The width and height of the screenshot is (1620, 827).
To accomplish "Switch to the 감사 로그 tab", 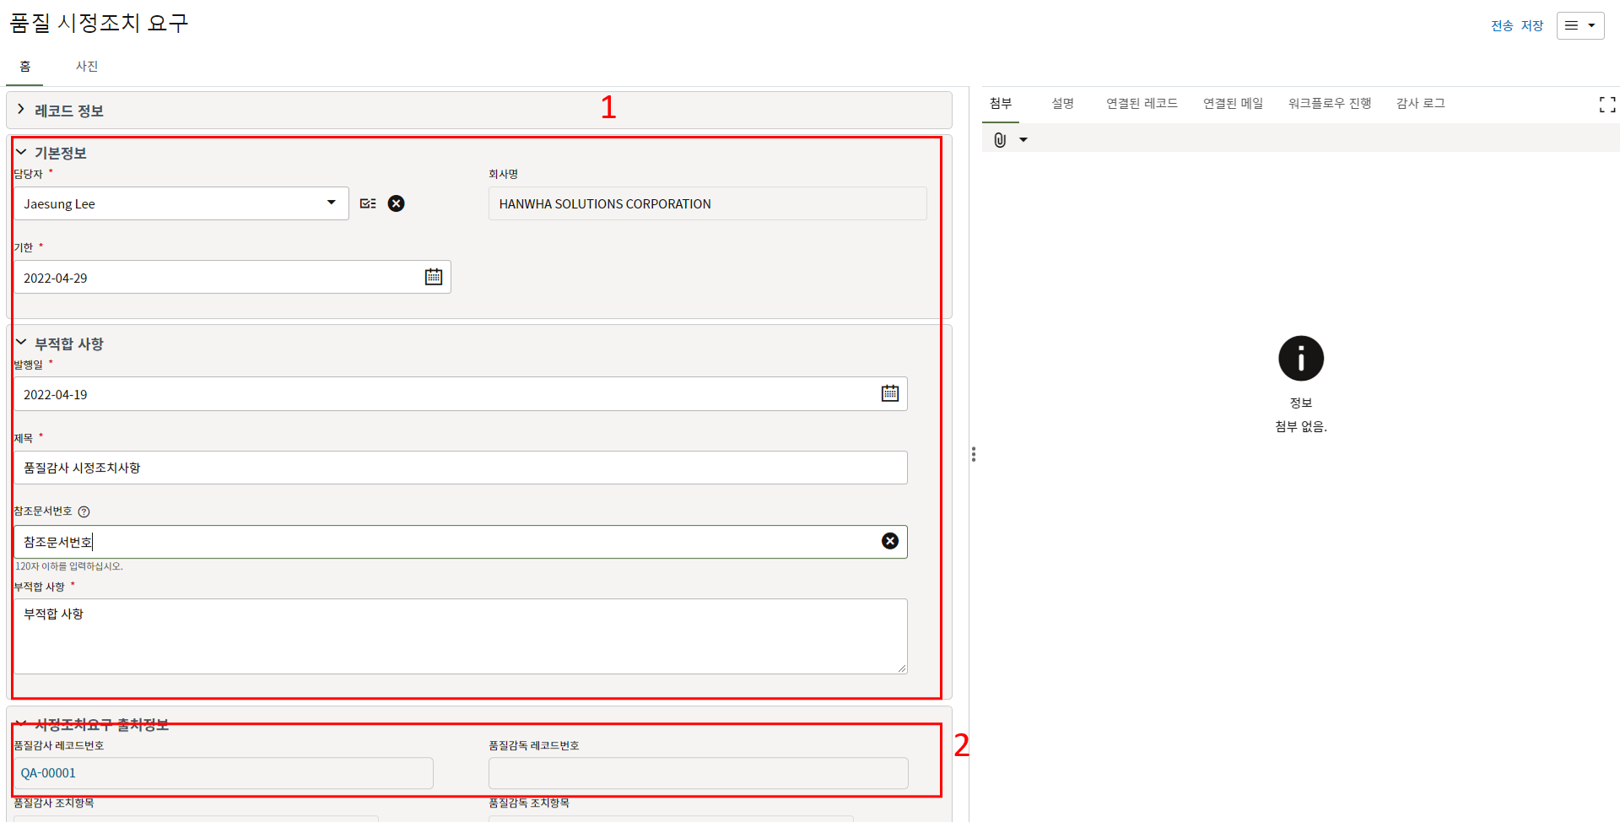I will (1420, 103).
